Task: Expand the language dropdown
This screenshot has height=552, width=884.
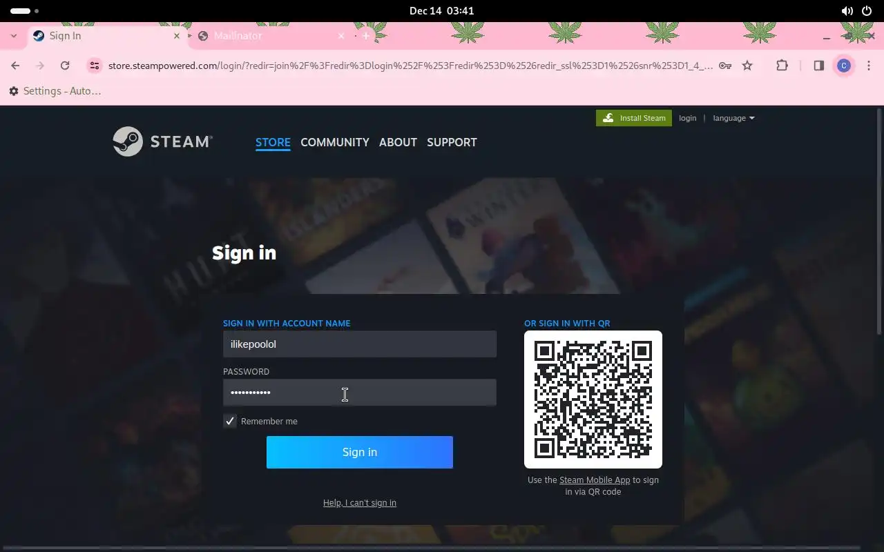Action: (733, 118)
